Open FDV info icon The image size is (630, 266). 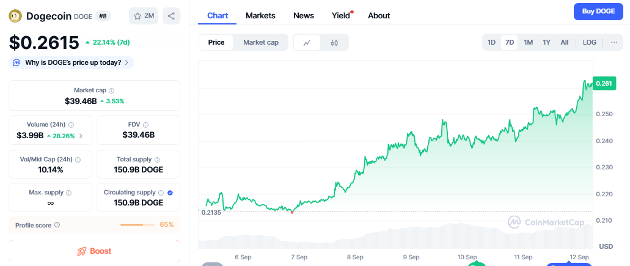(x=146, y=125)
